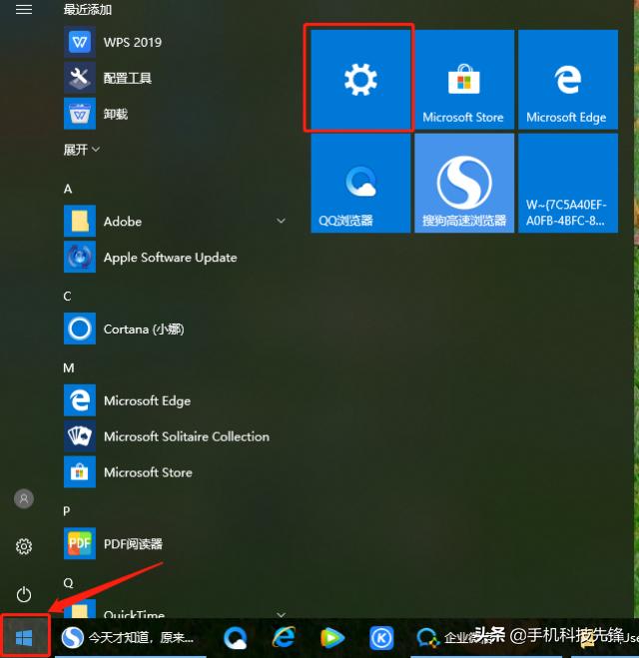The height and width of the screenshot is (658, 639).
Task: Toggle the hamburger menu at top left
Action: coord(24,9)
